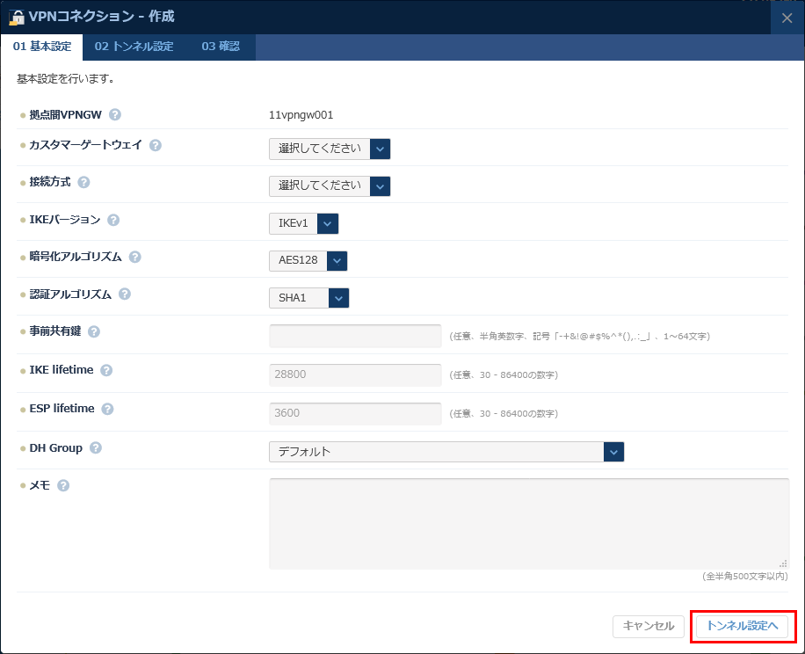805x654 pixels.
Task: Click help icon beside カスタマーゲートウェイ
Action: 156,145
